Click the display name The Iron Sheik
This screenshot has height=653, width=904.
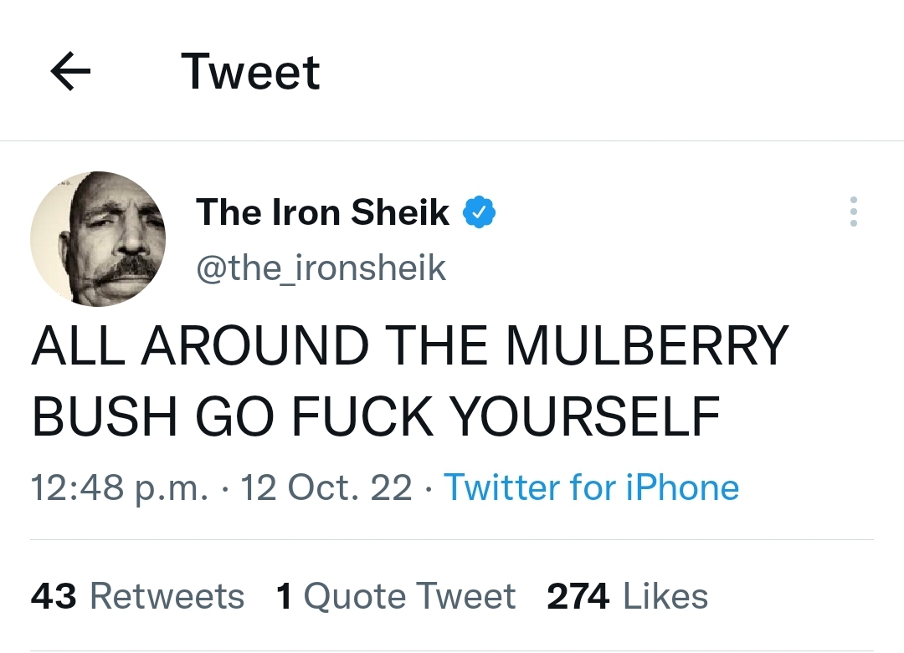tap(323, 212)
